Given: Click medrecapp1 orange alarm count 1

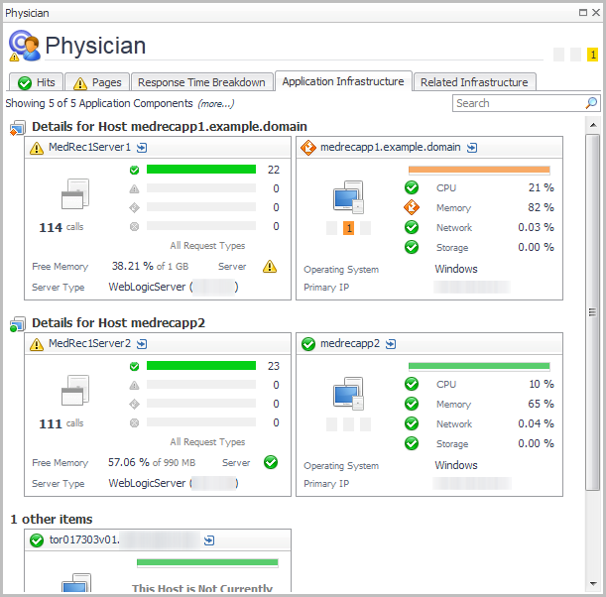Looking at the screenshot, I should point(348,228).
